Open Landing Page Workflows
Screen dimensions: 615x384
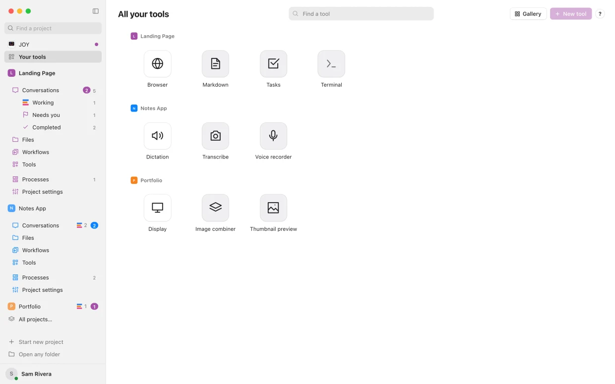[53, 152]
